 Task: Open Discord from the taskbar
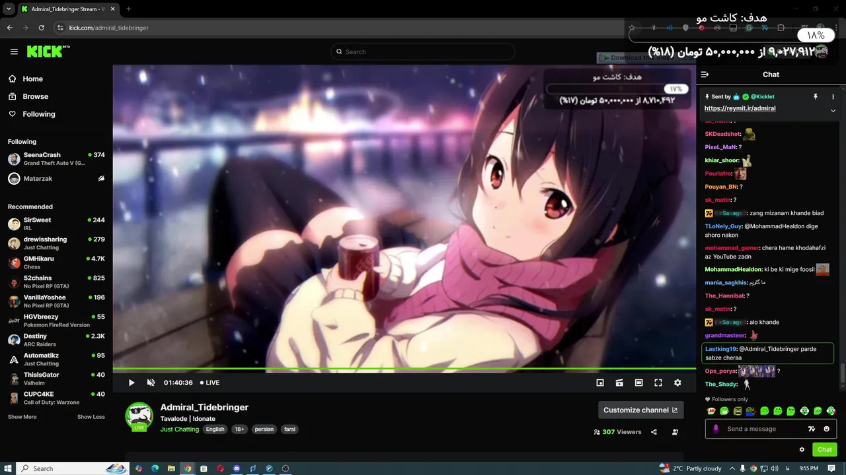[237, 468]
